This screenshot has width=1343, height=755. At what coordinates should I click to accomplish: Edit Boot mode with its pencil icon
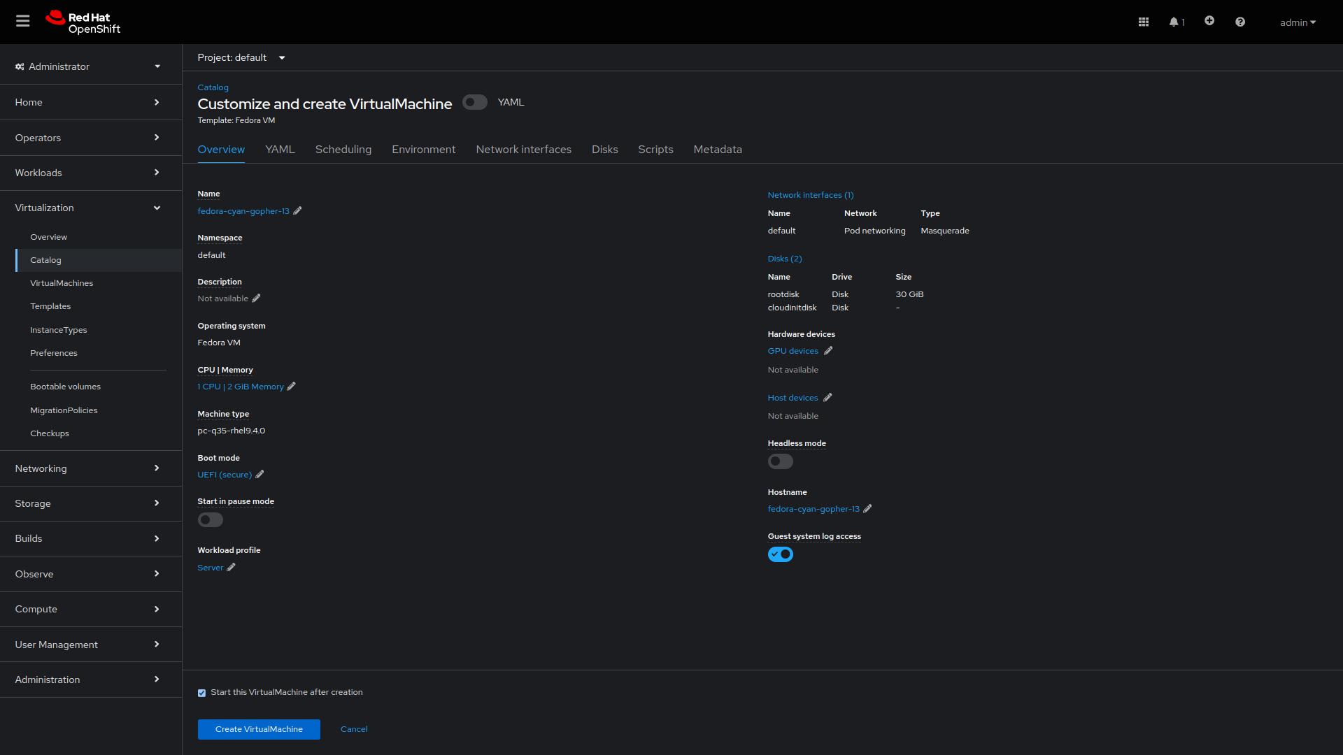point(259,475)
